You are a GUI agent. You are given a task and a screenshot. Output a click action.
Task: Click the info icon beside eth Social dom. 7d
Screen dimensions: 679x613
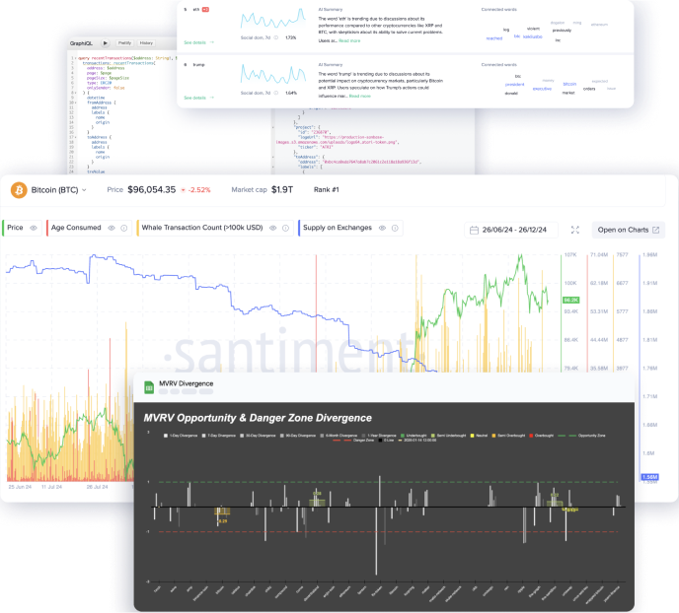pyautogui.click(x=276, y=37)
